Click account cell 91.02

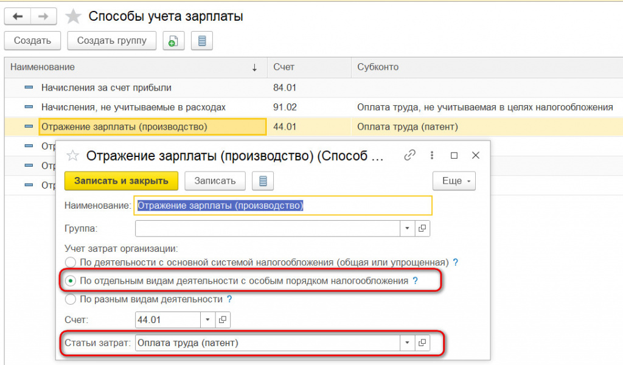pyautogui.click(x=285, y=107)
